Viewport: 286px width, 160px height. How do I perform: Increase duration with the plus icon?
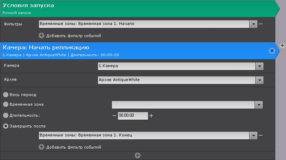tap(151, 116)
